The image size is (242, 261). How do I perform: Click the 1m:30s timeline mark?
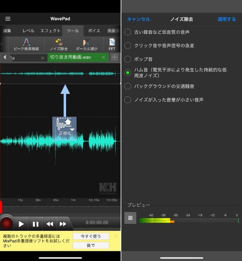112,200
